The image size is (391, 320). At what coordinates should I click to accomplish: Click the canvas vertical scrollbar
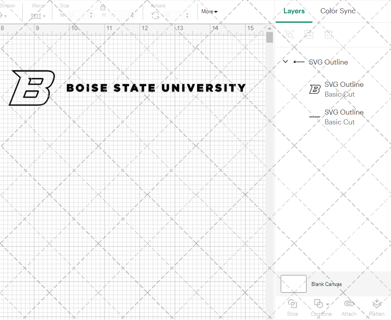[x=269, y=37]
